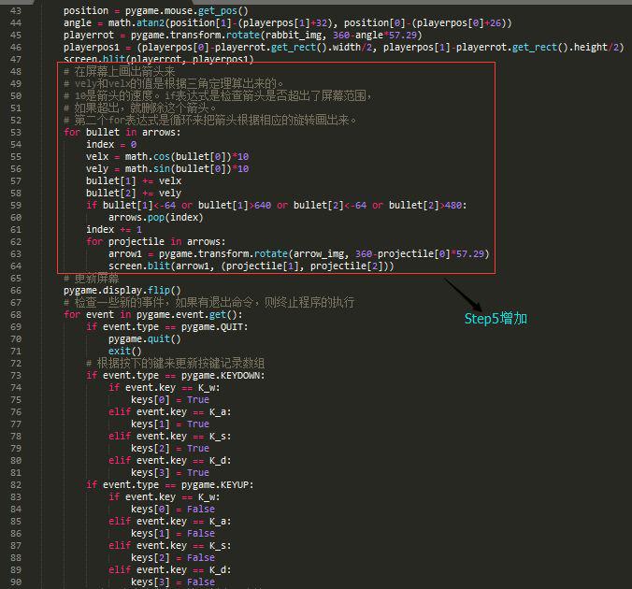
Task: Click 'elif event.key == K_s:' on line 87
Action: 170,545
